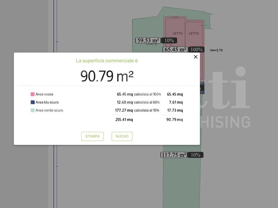Click the 59.53 m² area label
278x208 pixels.
click(x=148, y=41)
